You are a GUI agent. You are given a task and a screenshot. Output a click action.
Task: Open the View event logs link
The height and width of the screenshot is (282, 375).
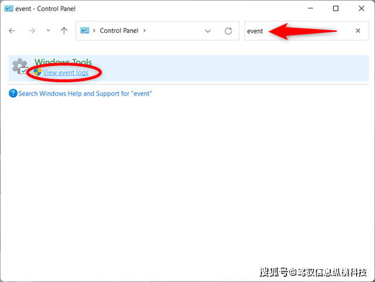[65, 72]
